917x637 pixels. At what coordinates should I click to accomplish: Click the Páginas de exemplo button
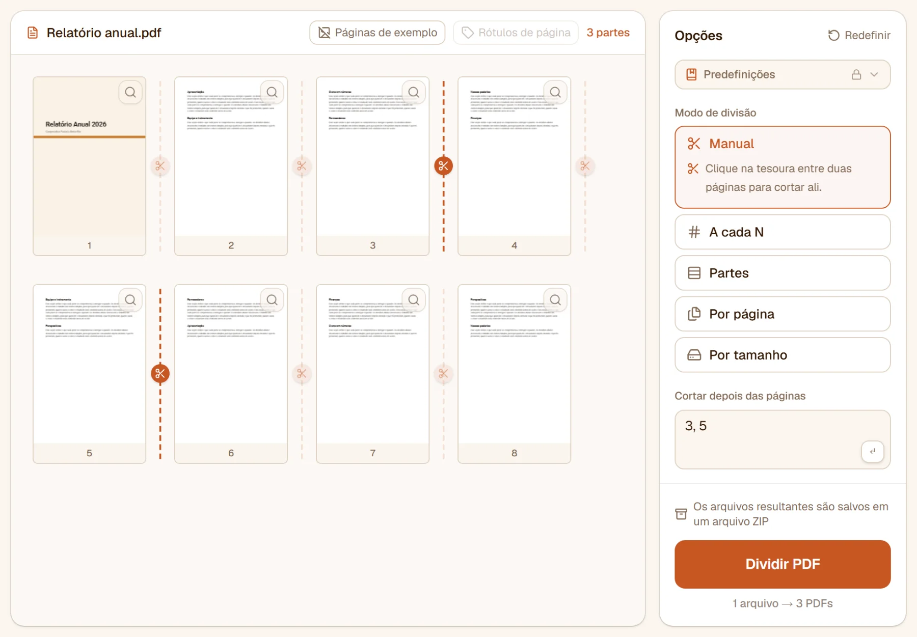click(377, 33)
